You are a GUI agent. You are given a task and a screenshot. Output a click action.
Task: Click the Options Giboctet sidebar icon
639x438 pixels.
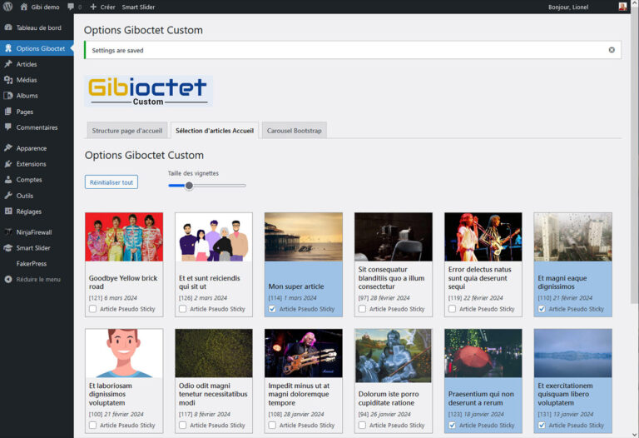click(x=8, y=48)
